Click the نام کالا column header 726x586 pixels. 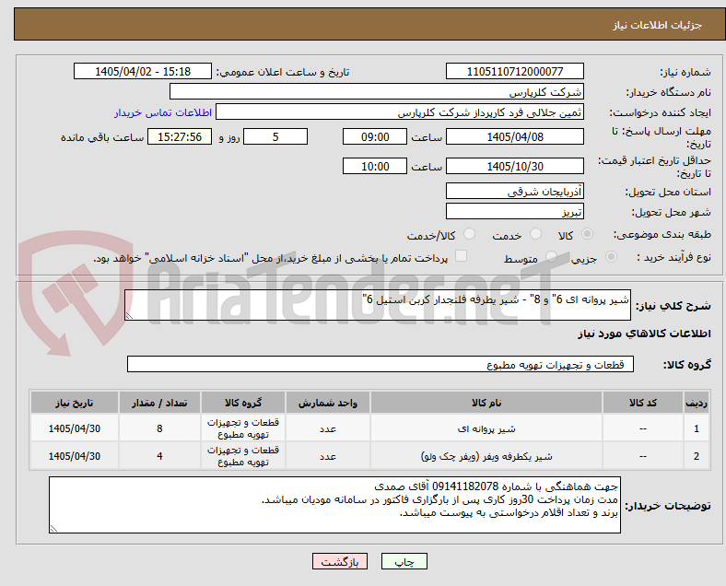point(486,403)
